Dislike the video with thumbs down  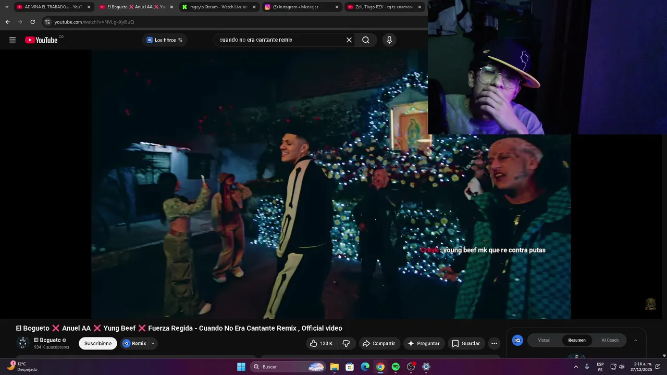(x=346, y=343)
